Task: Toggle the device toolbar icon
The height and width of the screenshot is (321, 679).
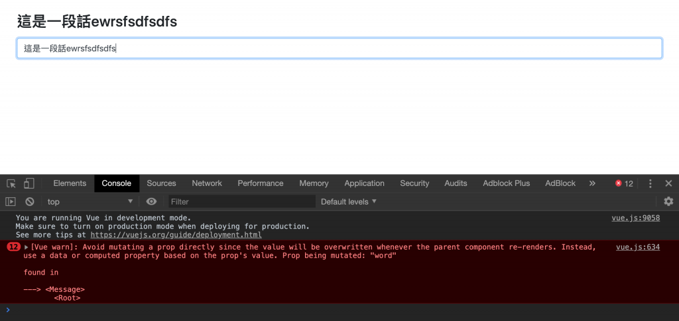Action: coord(29,183)
